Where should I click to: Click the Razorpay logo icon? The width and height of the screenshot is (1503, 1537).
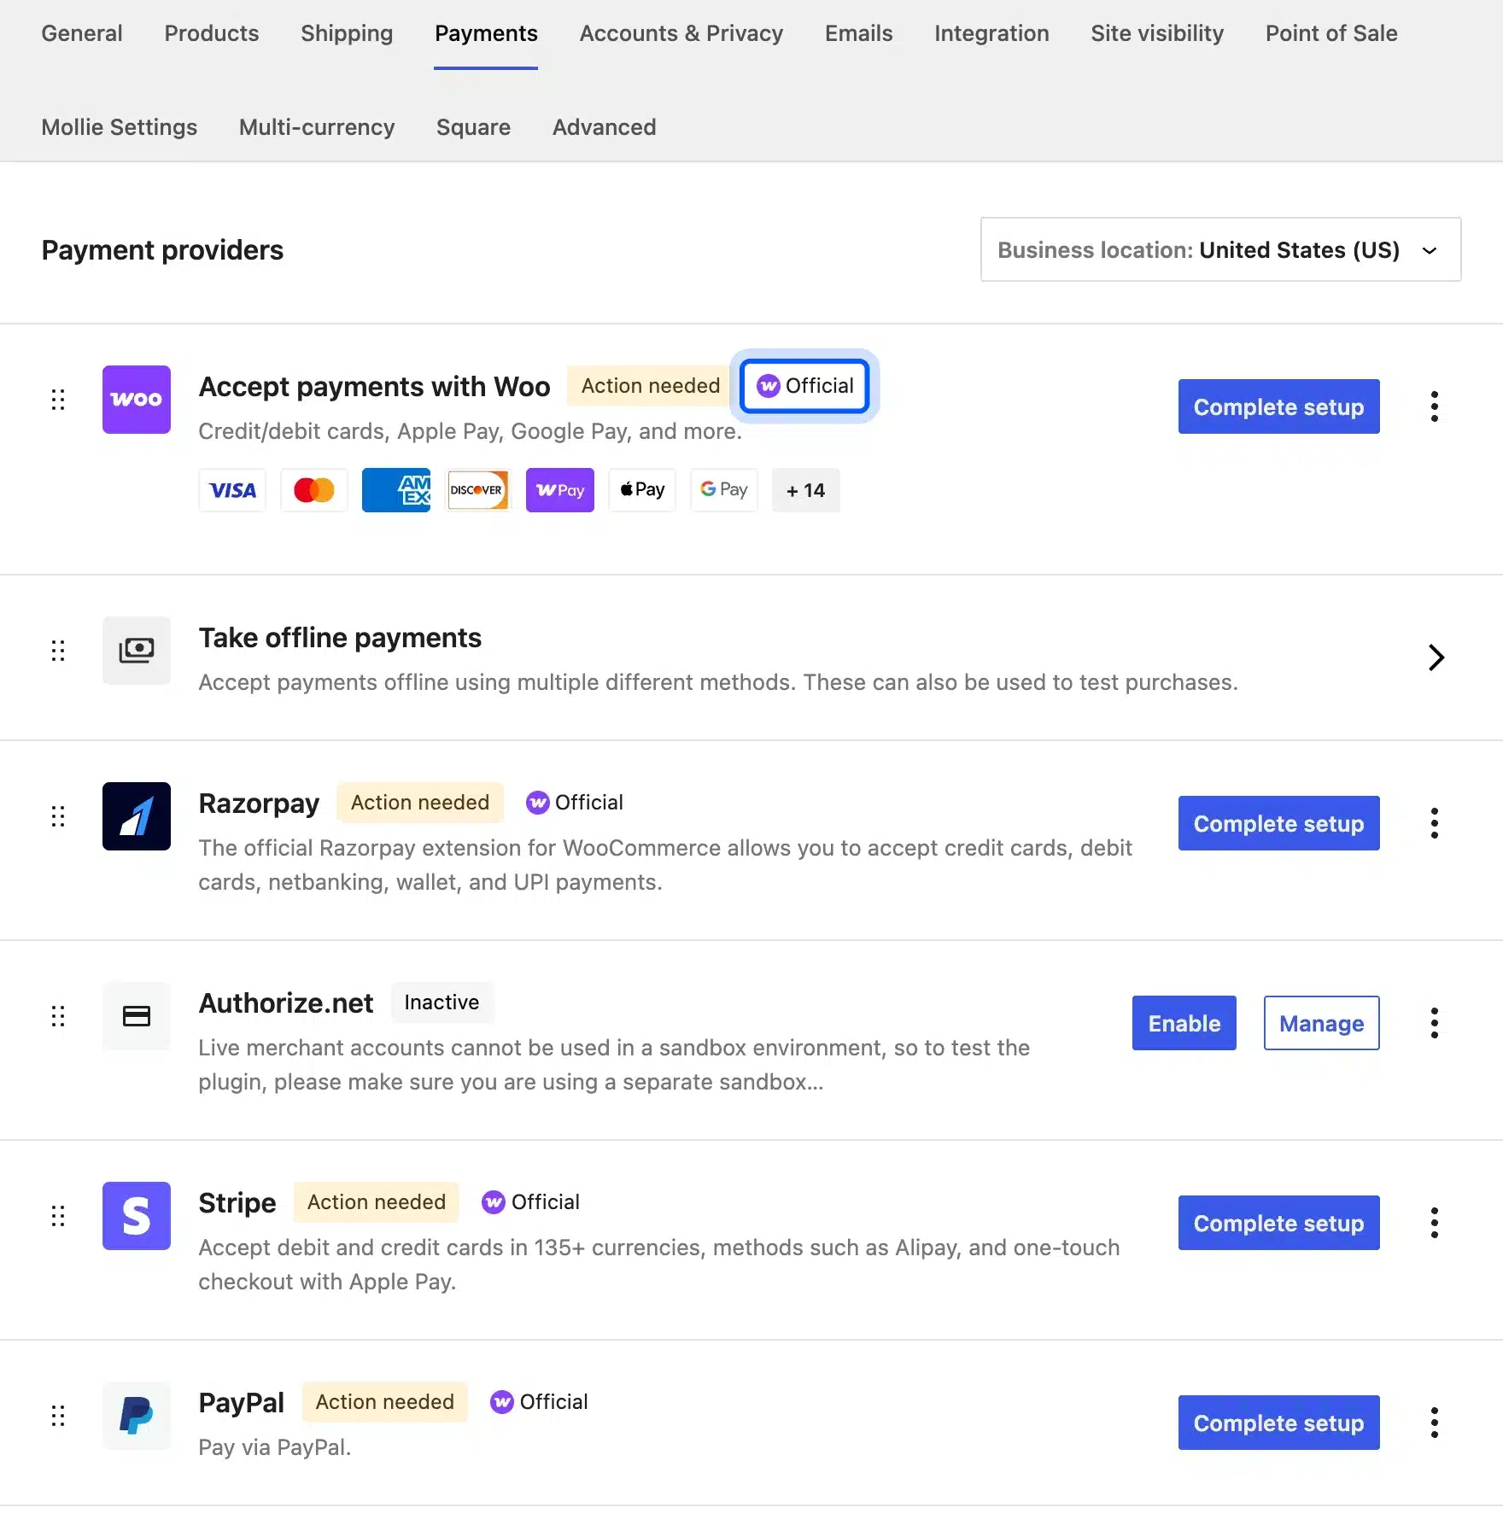click(137, 816)
